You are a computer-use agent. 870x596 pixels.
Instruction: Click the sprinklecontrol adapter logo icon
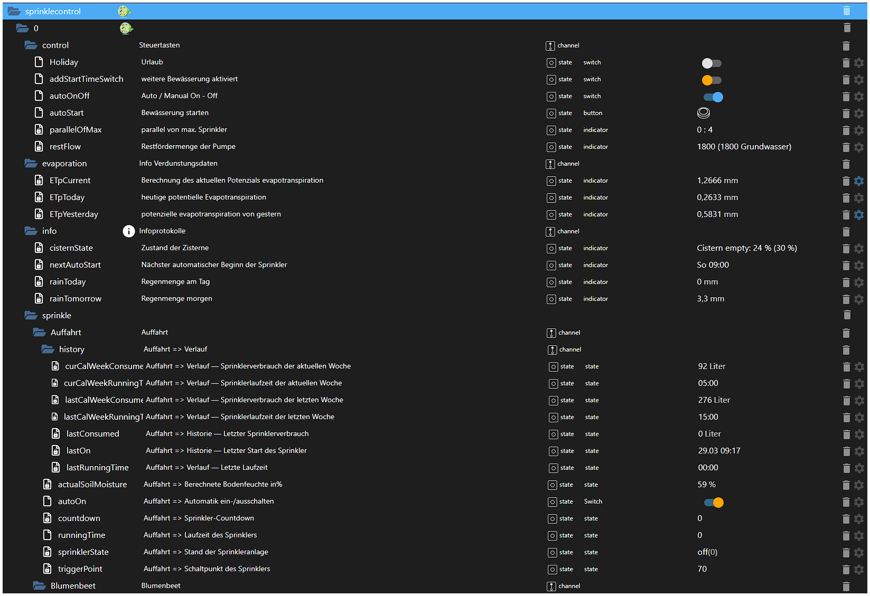click(x=124, y=11)
